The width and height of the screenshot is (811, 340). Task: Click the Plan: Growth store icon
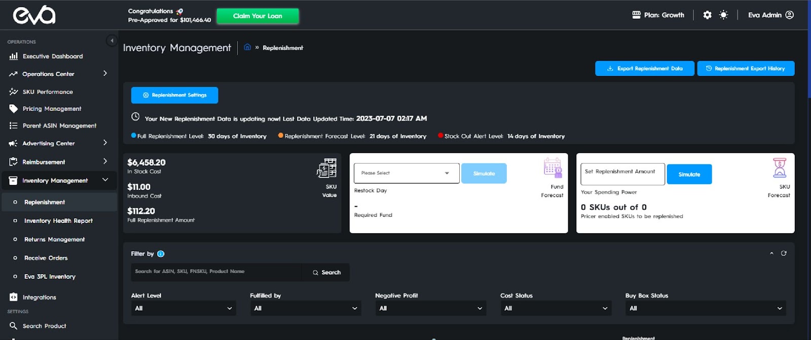[637, 15]
